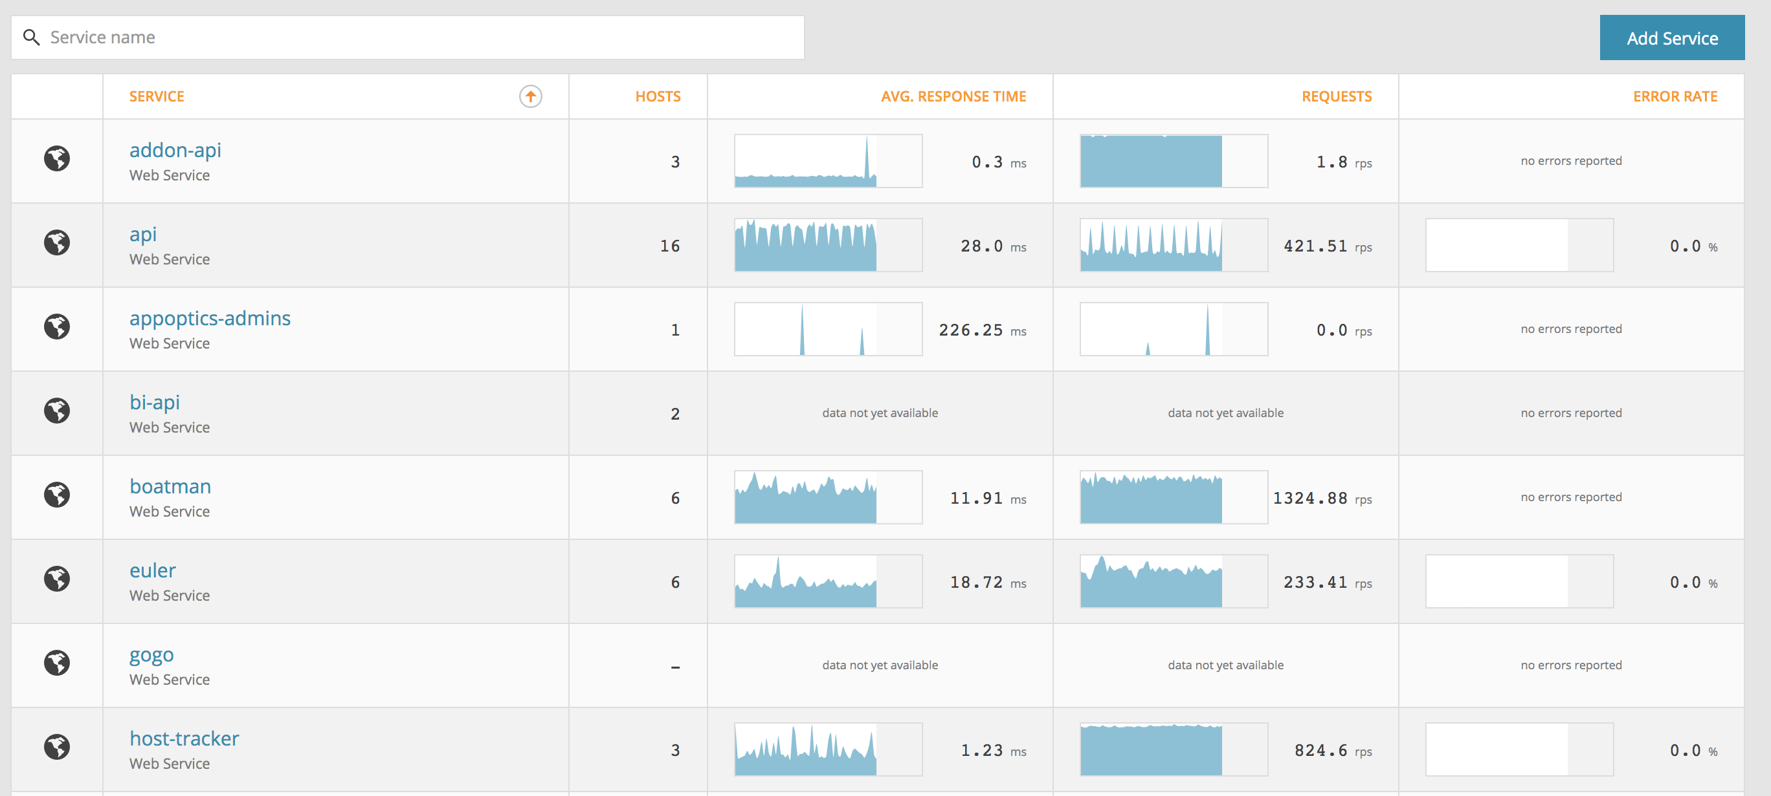The height and width of the screenshot is (796, 1771).
Task: Click the globe icon beside api service
Action: (x=57, y=242)
